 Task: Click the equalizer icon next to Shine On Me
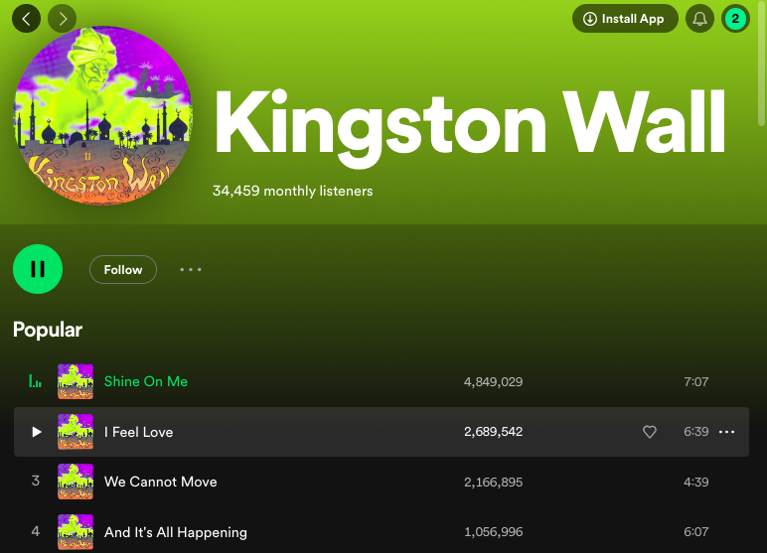(x=35, y=381)
